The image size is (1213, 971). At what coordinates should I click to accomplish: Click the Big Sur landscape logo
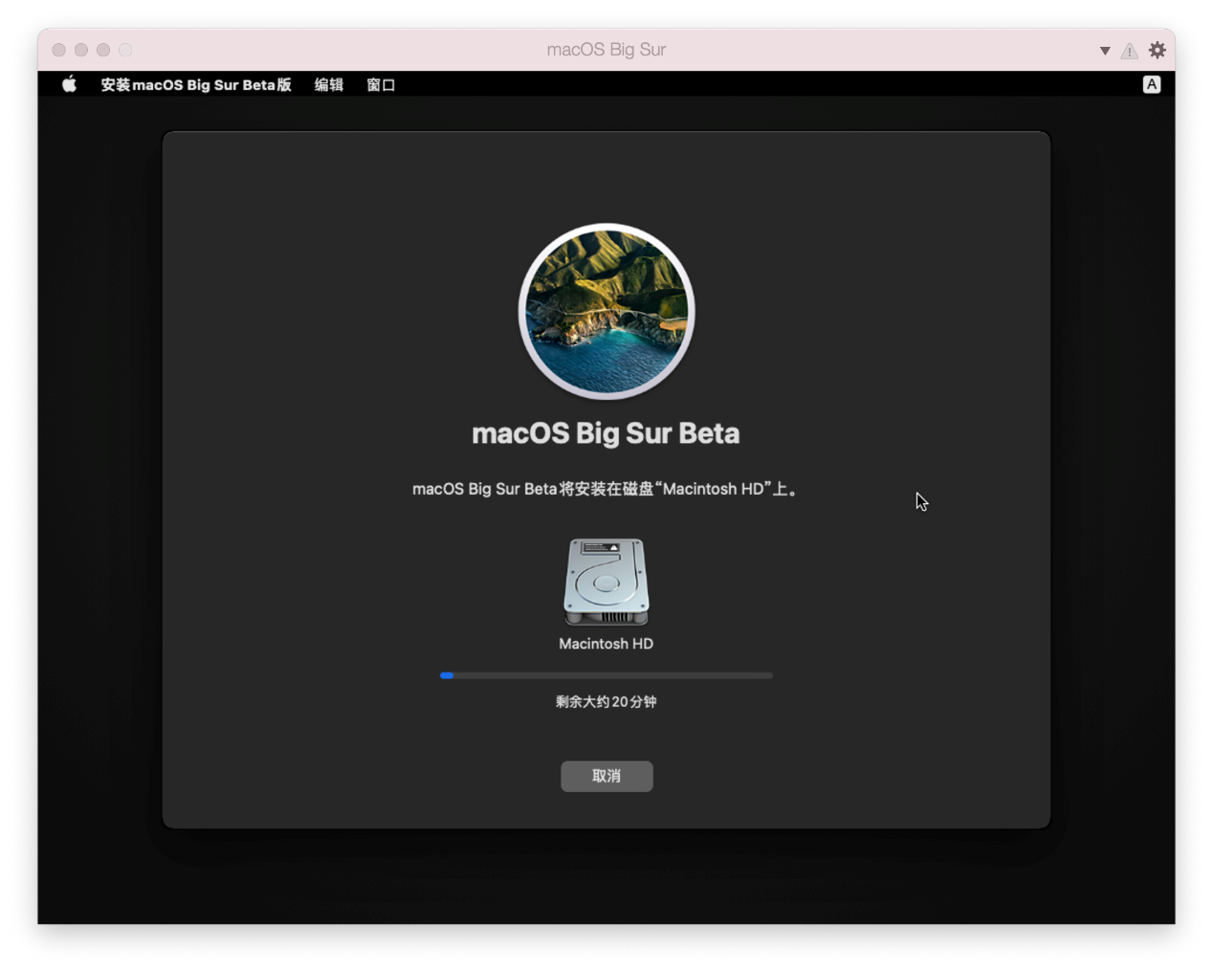coord(606,311)
